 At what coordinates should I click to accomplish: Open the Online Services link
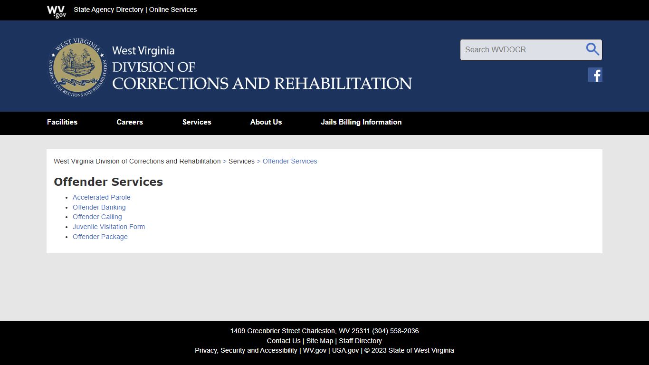coord(173,10)
